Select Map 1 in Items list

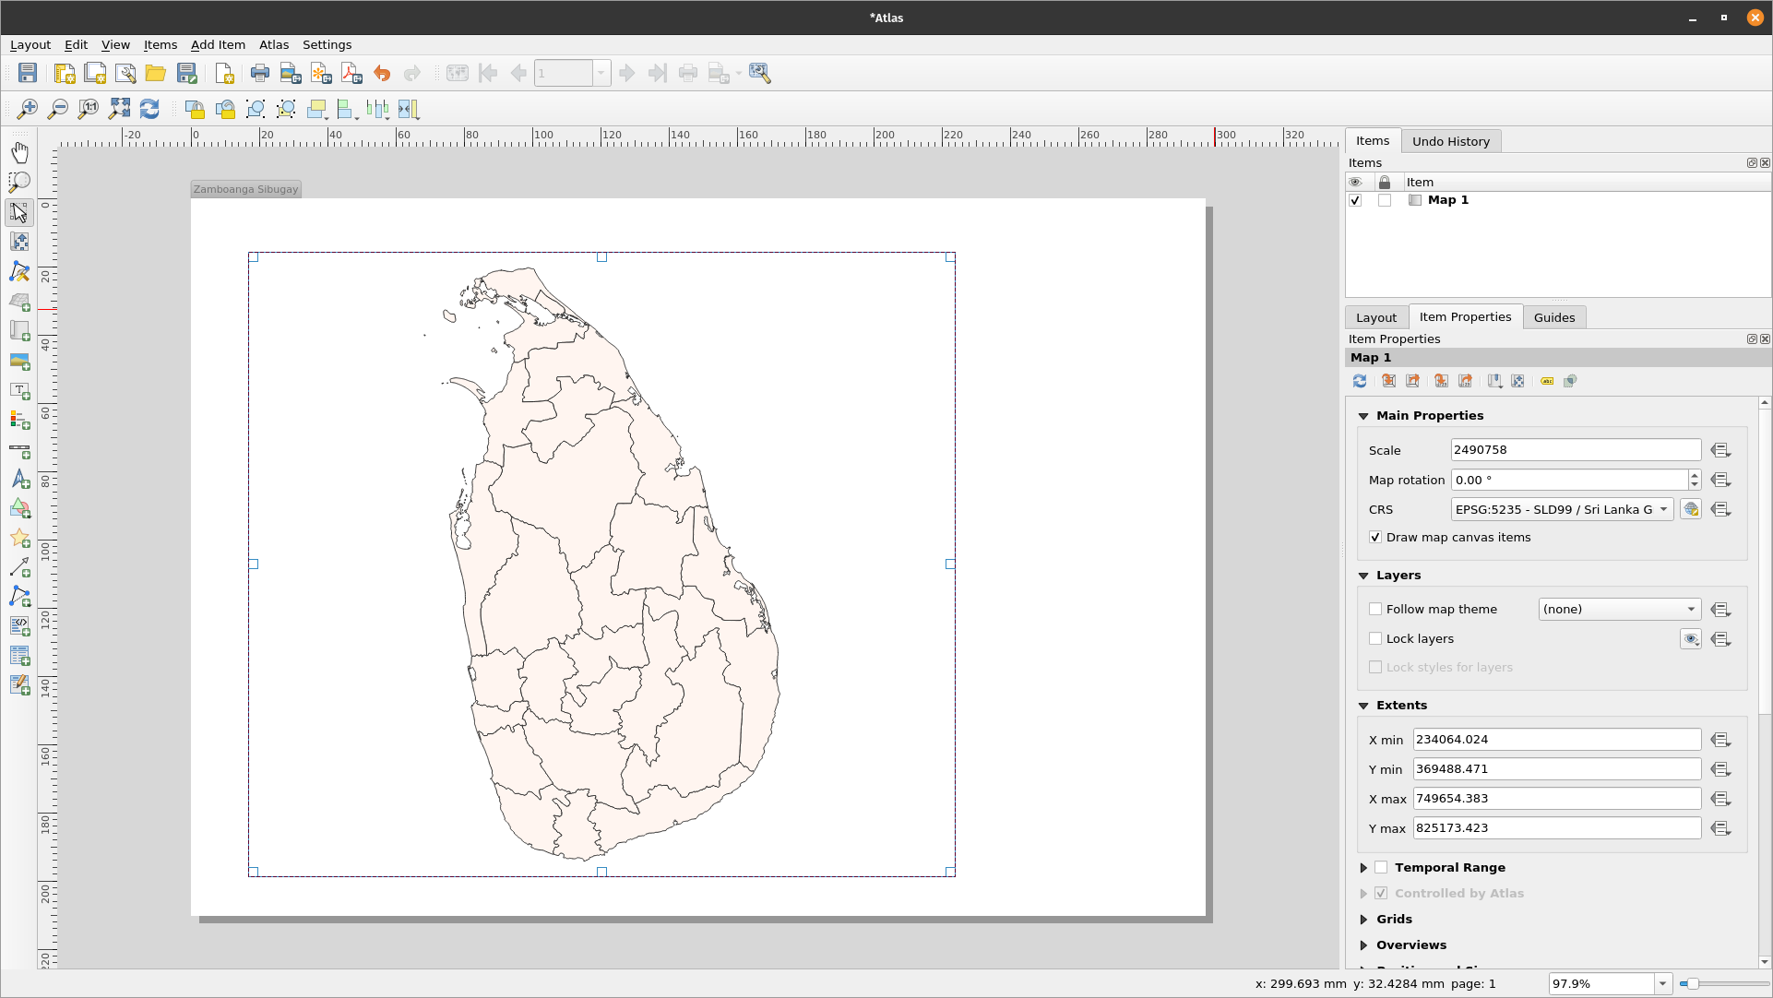click(1448, 200)
